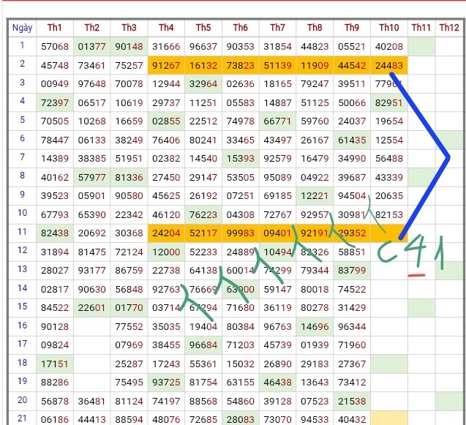Screen dimensions: 466x425
Task: Select cell with value 40432
Action: [x=352, y=419]
